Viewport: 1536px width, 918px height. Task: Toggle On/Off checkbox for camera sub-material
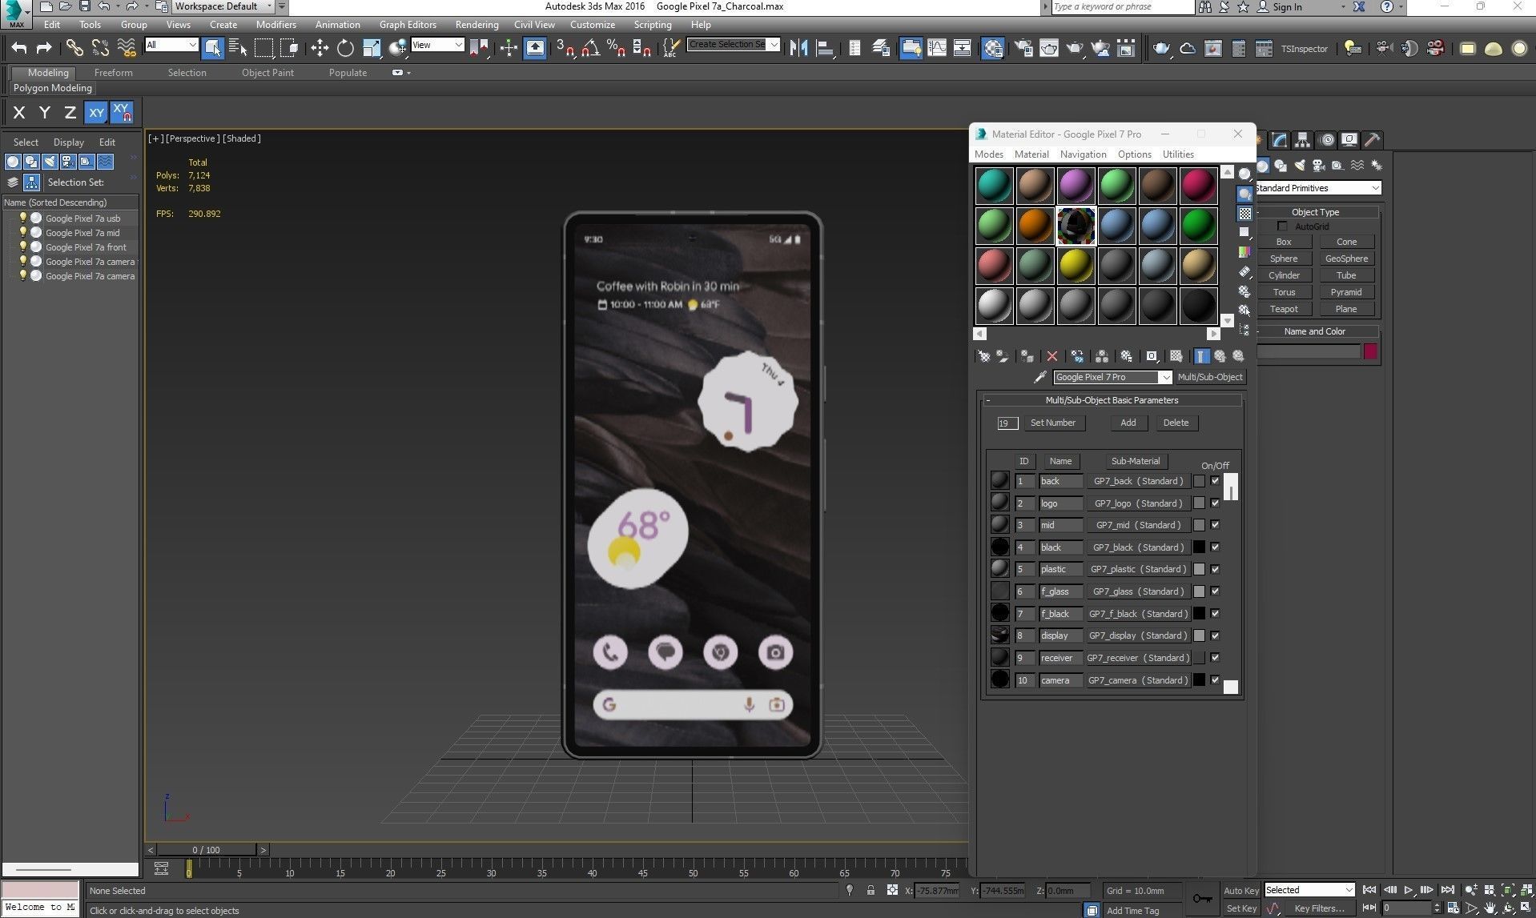1215,680
